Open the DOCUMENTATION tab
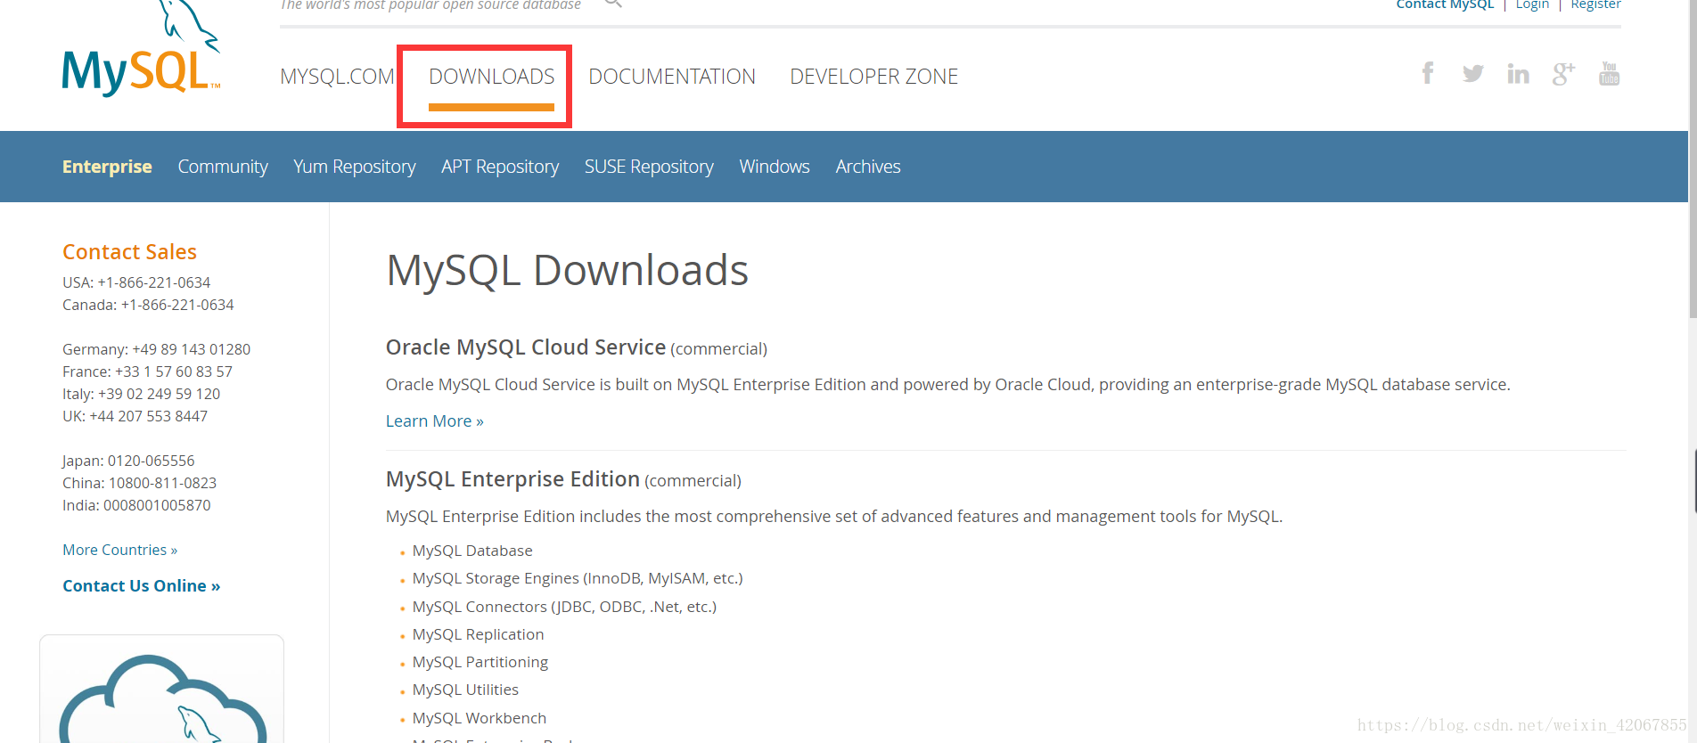 (672, 77)
